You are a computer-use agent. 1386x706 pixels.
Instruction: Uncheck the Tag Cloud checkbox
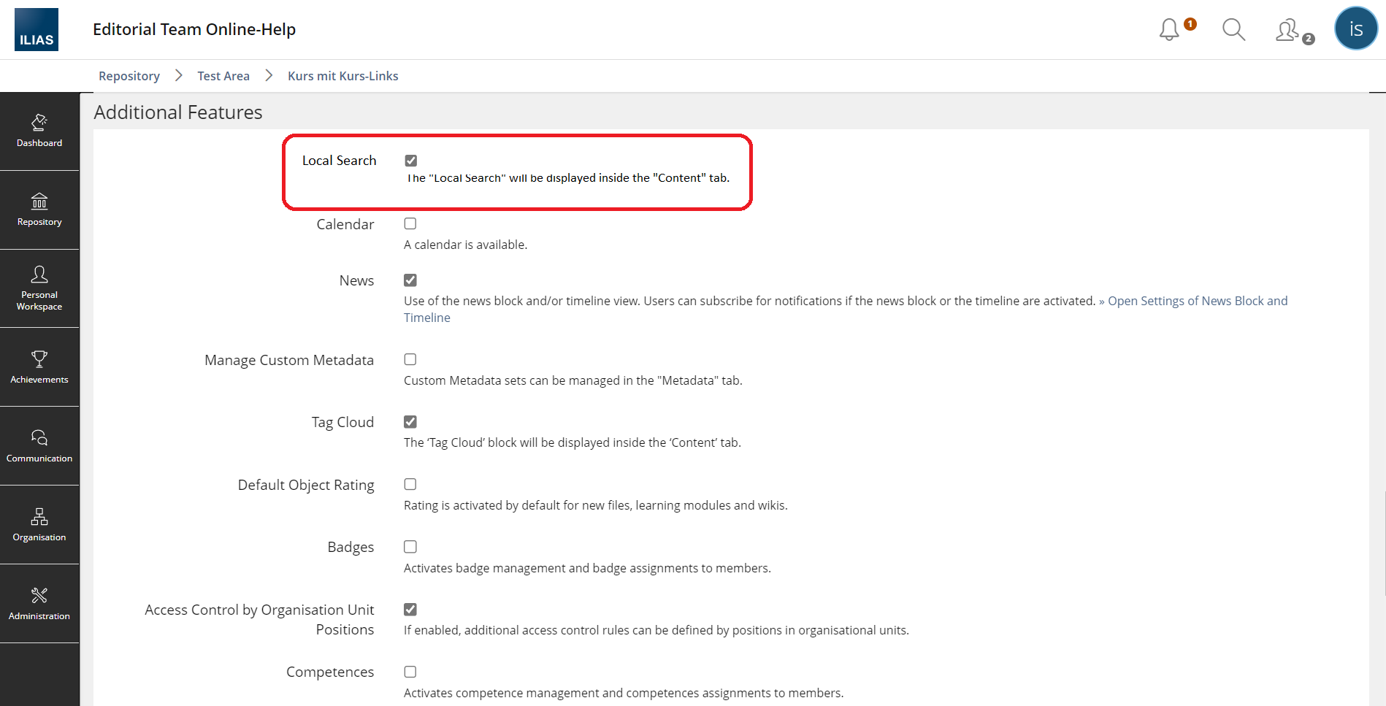(x=410, y=422)
